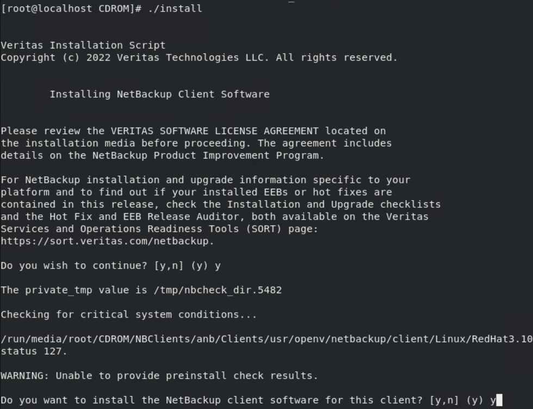This screenshot has width=533, height=409.
Task: Click the /tmp/nbcheck_dir.5482 path
Action: coord(218,290)
